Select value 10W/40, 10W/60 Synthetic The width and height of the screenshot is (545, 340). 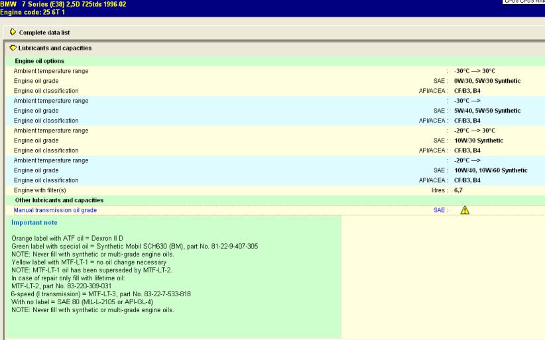(491, 170)
